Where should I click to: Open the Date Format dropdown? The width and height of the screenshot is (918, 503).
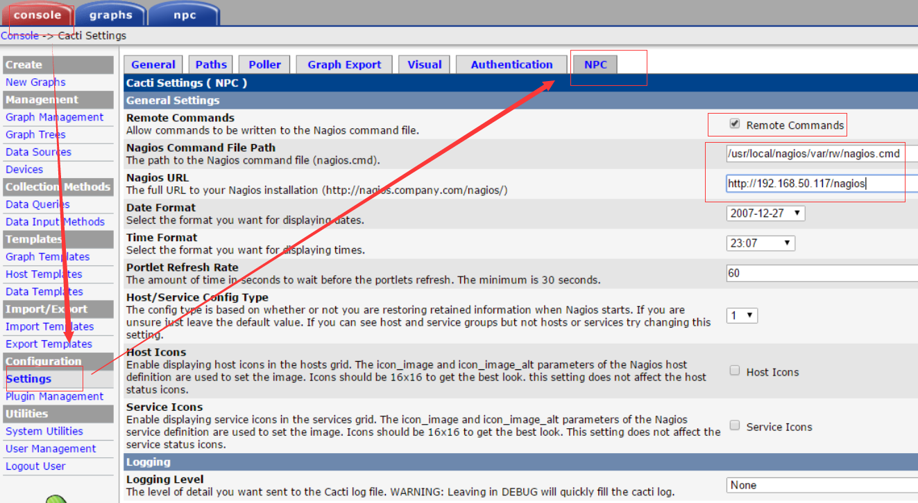click(766, 213)
